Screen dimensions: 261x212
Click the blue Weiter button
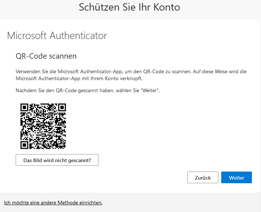[x=236, y=177]
